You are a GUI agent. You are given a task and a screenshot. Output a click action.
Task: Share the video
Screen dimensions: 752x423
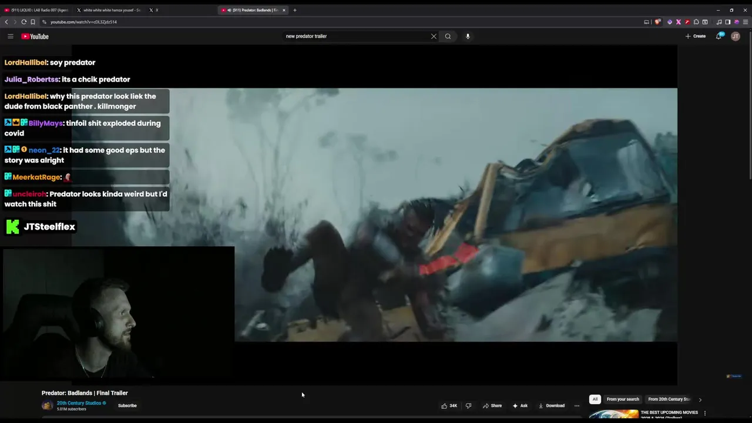click(492, 405)
